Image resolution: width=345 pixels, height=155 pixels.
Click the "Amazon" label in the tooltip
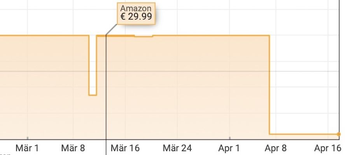click(x=136, y=9)
